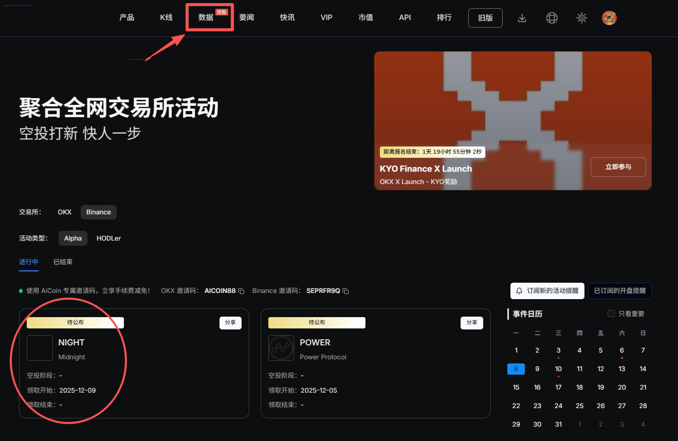Screen dimensions: 678x441
Task: Filter exchange by OKX
Action: (x=65, y=212)
